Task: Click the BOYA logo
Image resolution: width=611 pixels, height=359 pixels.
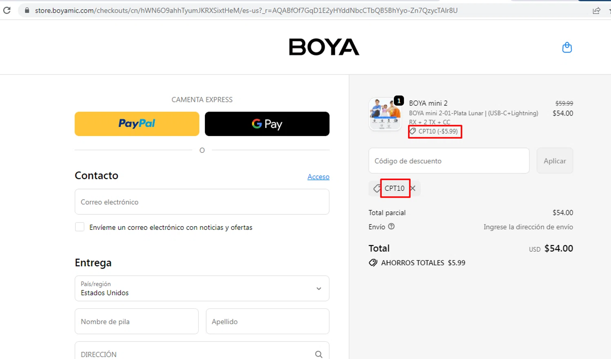Action: pos(324,47)
